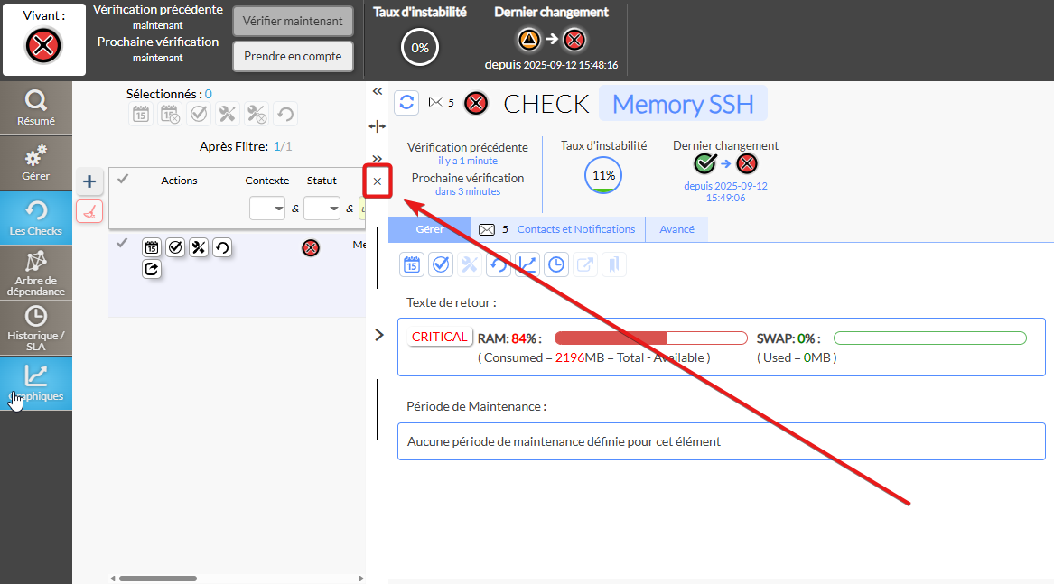Open the Contexte filter dropdown
This screenshot has height=584, width=1054.
[x=267, y=208]
